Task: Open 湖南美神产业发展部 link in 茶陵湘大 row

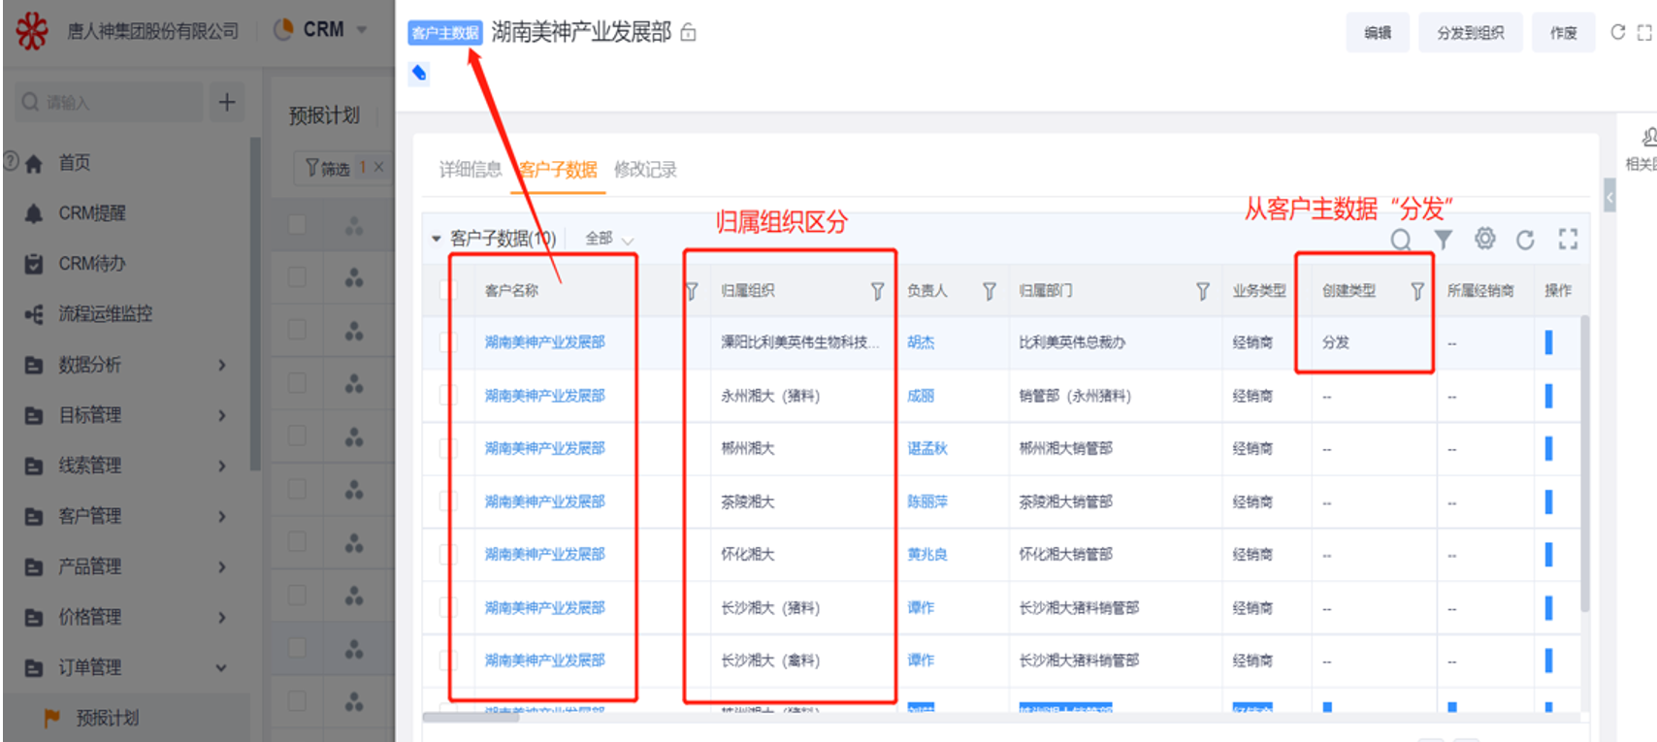Action: coord(544,501)
